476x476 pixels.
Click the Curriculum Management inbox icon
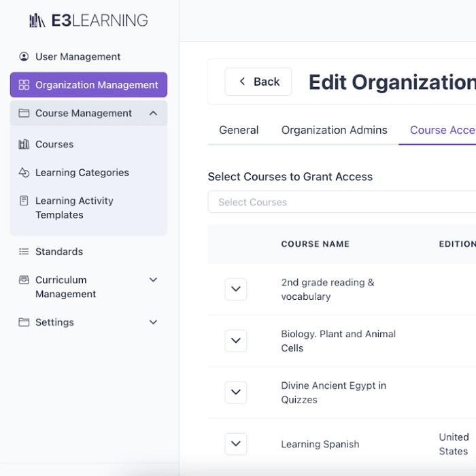pos(24,279)
